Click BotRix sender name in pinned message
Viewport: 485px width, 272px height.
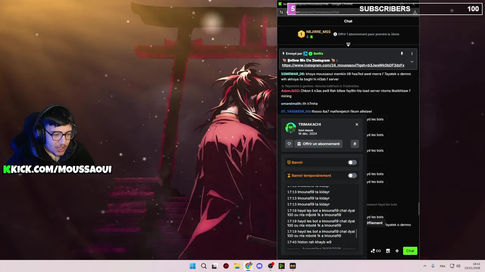318,54
